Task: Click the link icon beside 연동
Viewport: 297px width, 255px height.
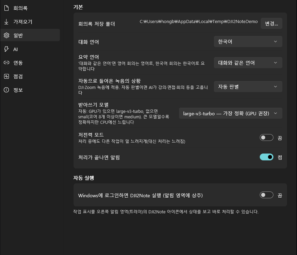Action: point(6,63)
